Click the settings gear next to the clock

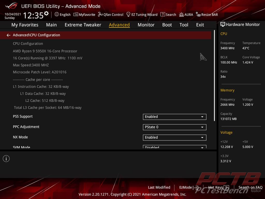pos(46,13)
